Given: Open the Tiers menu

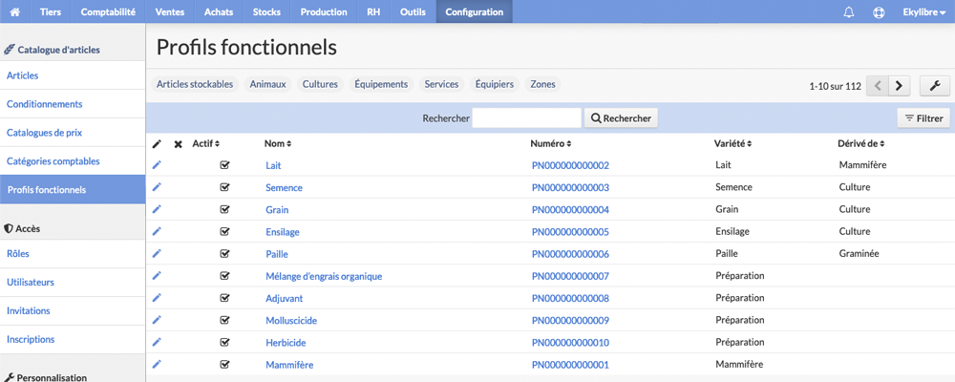Looking at the screenshot, I should click(x=50, y=11).
